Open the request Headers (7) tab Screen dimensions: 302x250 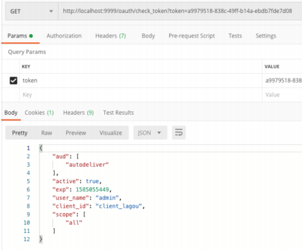[x=110, y=36]
